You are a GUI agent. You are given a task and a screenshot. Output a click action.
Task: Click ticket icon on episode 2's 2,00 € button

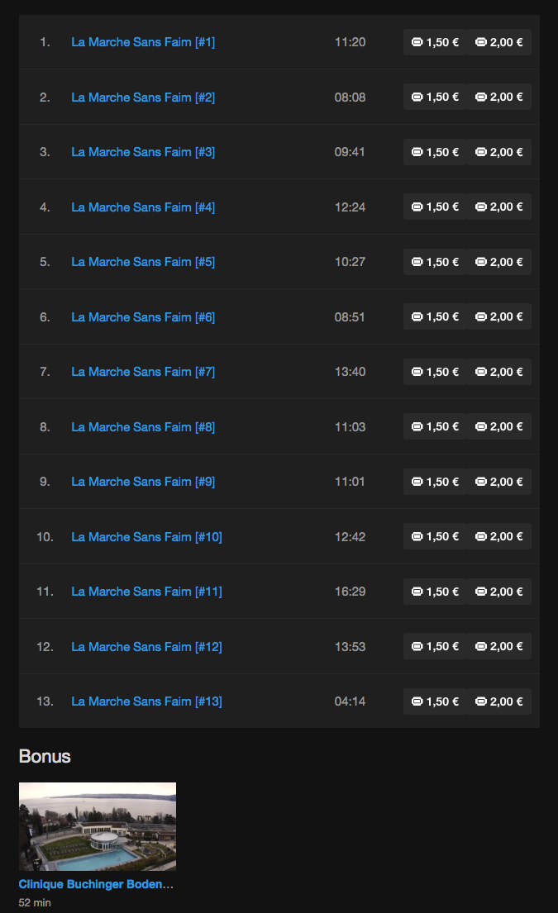(480, 97)
